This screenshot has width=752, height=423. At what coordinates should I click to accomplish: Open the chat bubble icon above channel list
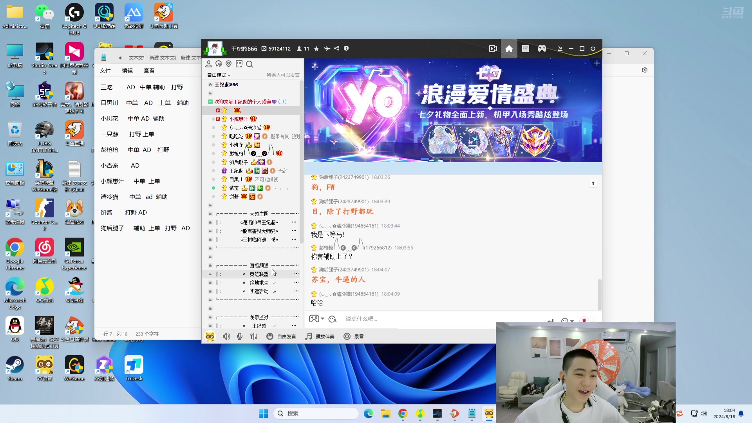(219, 64)
